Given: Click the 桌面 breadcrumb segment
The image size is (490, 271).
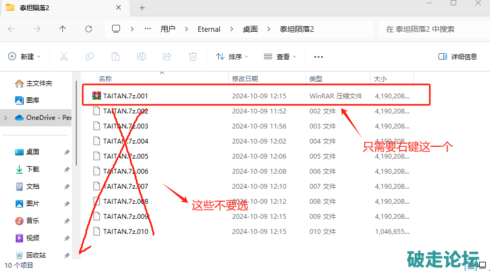Looking at the screenshot, I should tap(250, 29).
